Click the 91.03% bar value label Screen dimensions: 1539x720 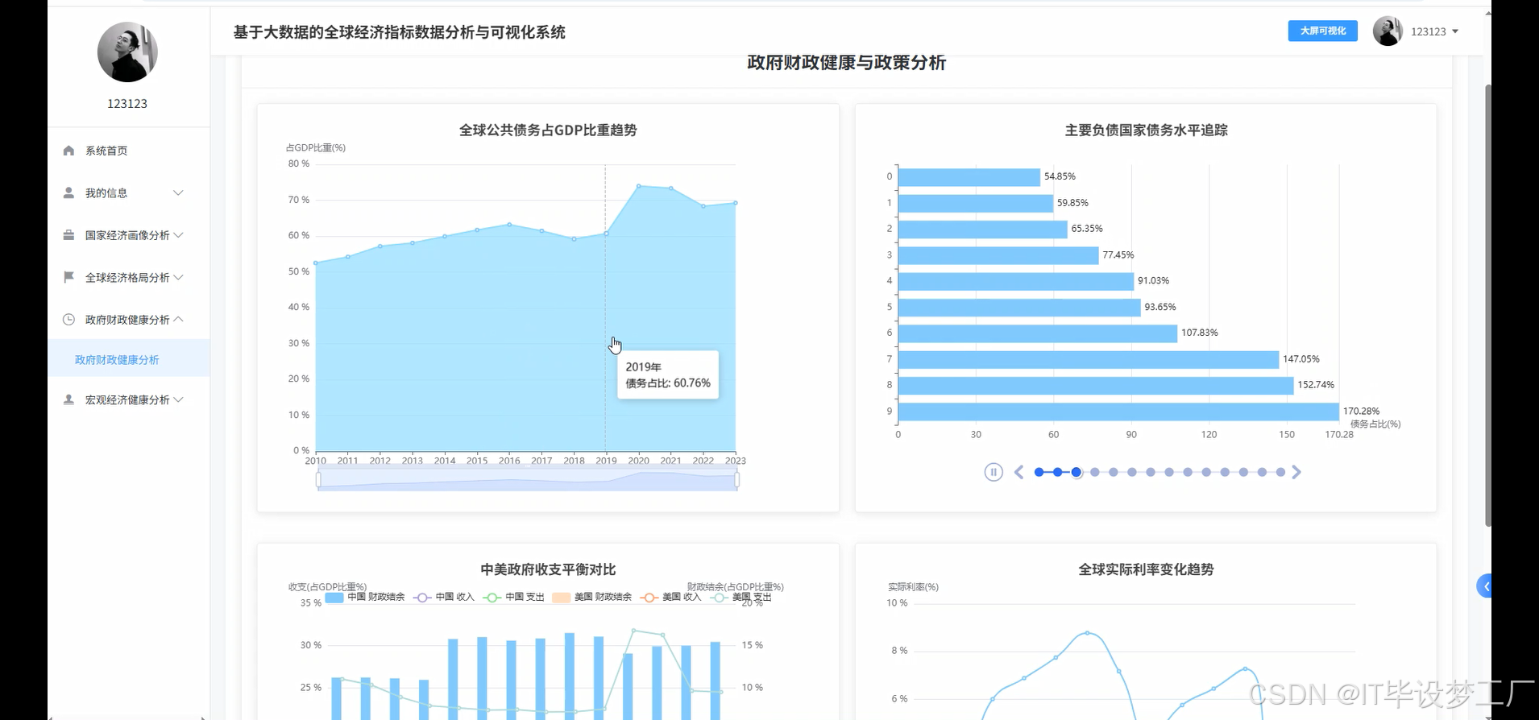click(1153, 281)
